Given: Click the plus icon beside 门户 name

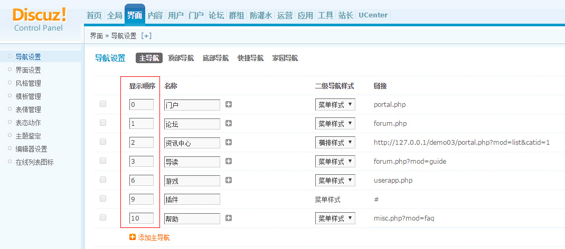Looking at the screenshot, I should (229, 104).
